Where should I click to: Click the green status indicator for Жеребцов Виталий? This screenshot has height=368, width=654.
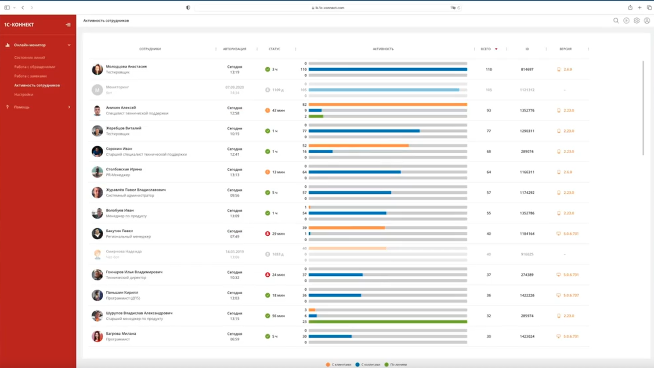pyautogui.click(x=267, y=131)
